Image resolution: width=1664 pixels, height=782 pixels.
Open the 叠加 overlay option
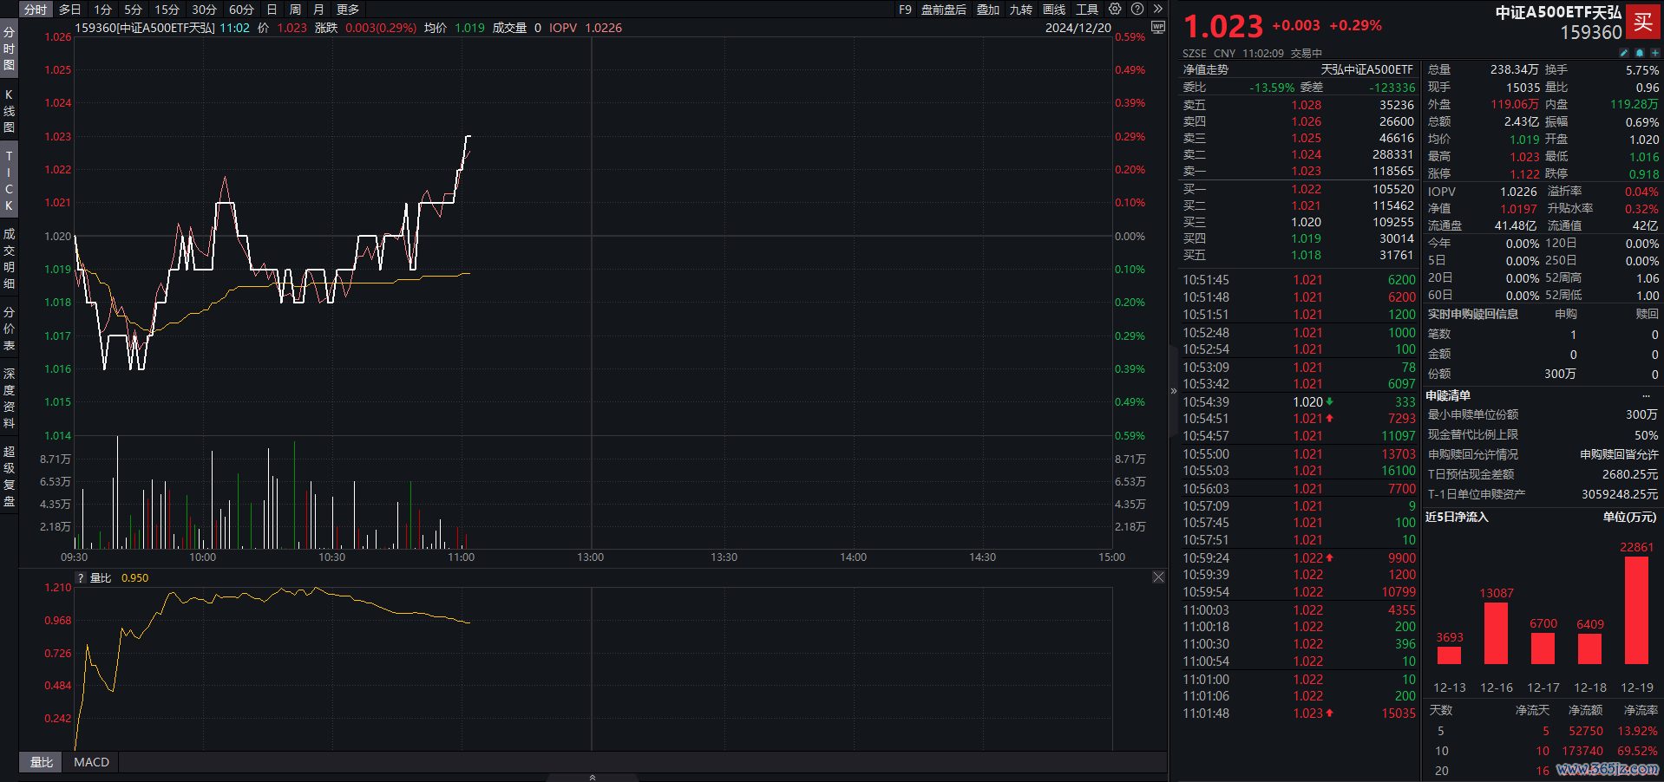click(988, 10)
